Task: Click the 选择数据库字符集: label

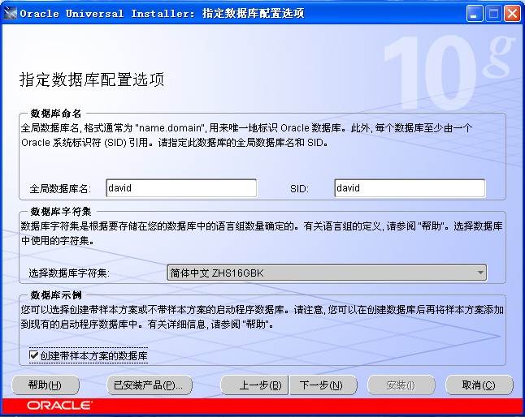Action: point(69,273)
